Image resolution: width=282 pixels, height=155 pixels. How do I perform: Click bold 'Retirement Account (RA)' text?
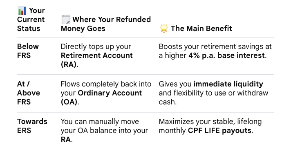(x=96, y=60)
